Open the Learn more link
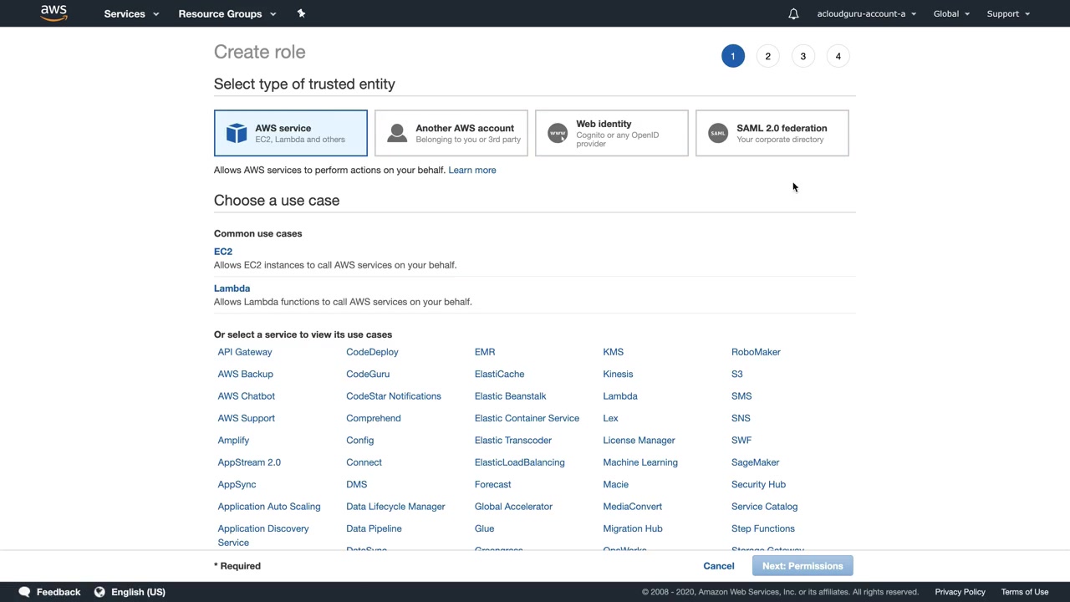The image size is (1070, 602). (x=472, y=170)
